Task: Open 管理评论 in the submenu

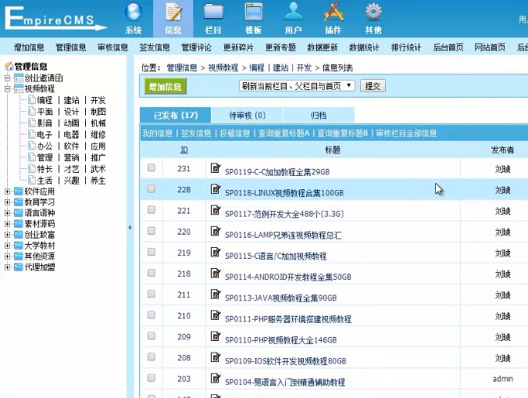Action: (x=196, y=47)
